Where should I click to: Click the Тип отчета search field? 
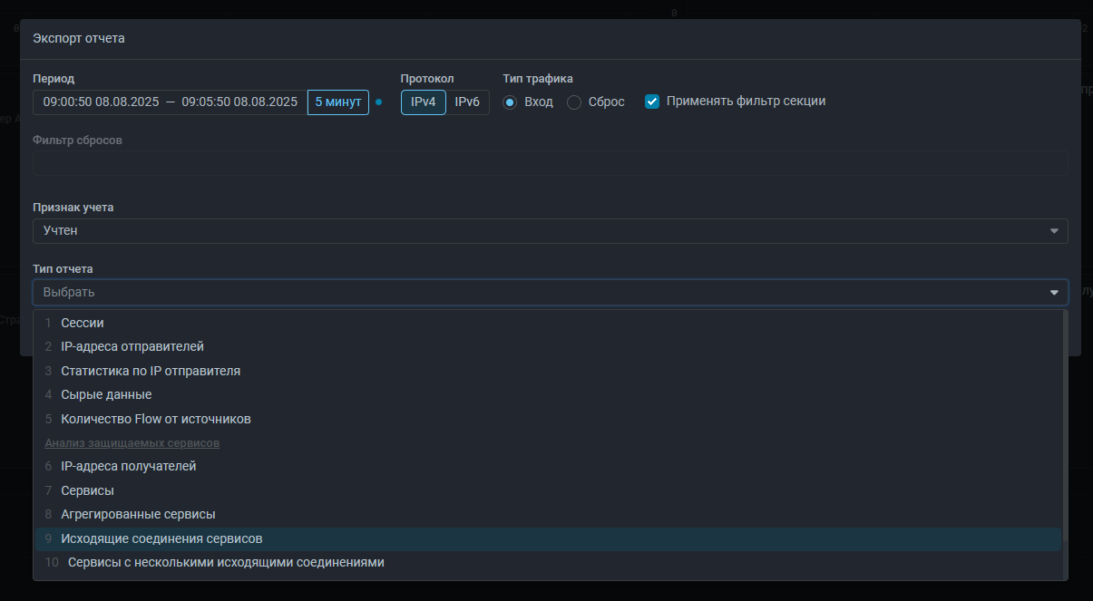pyautogui.click(x=535, y=293)
